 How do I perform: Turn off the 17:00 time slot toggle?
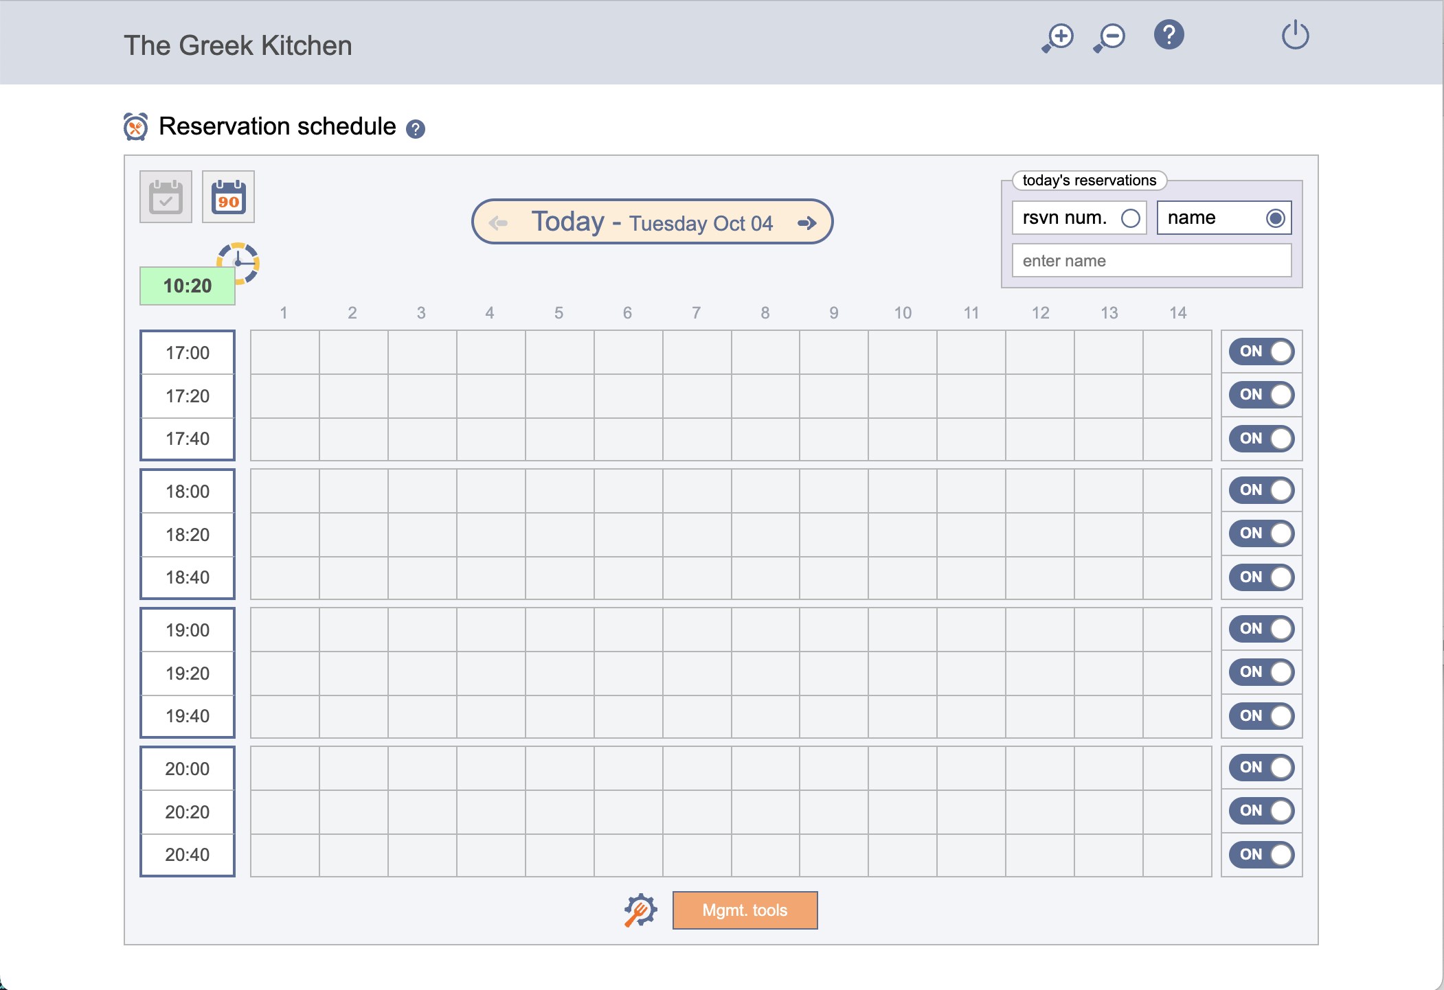pyautogui.click(x=1261, y=352)
